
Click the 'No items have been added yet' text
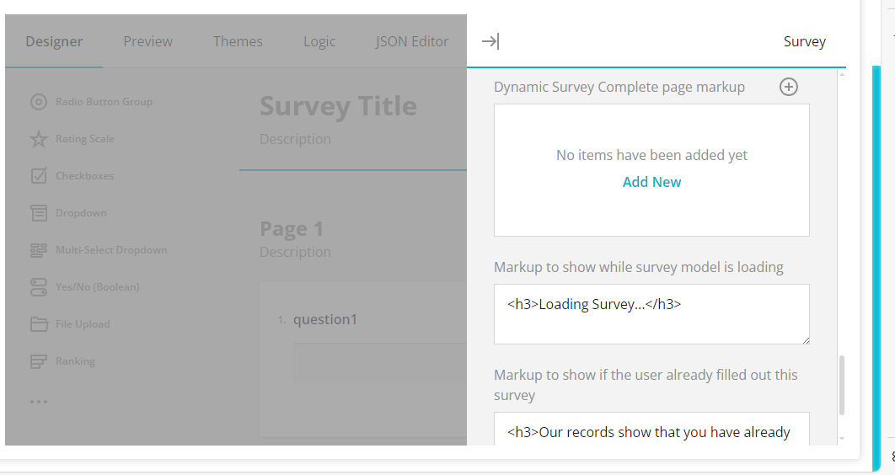pyautogui.click(x=651, y=155)
